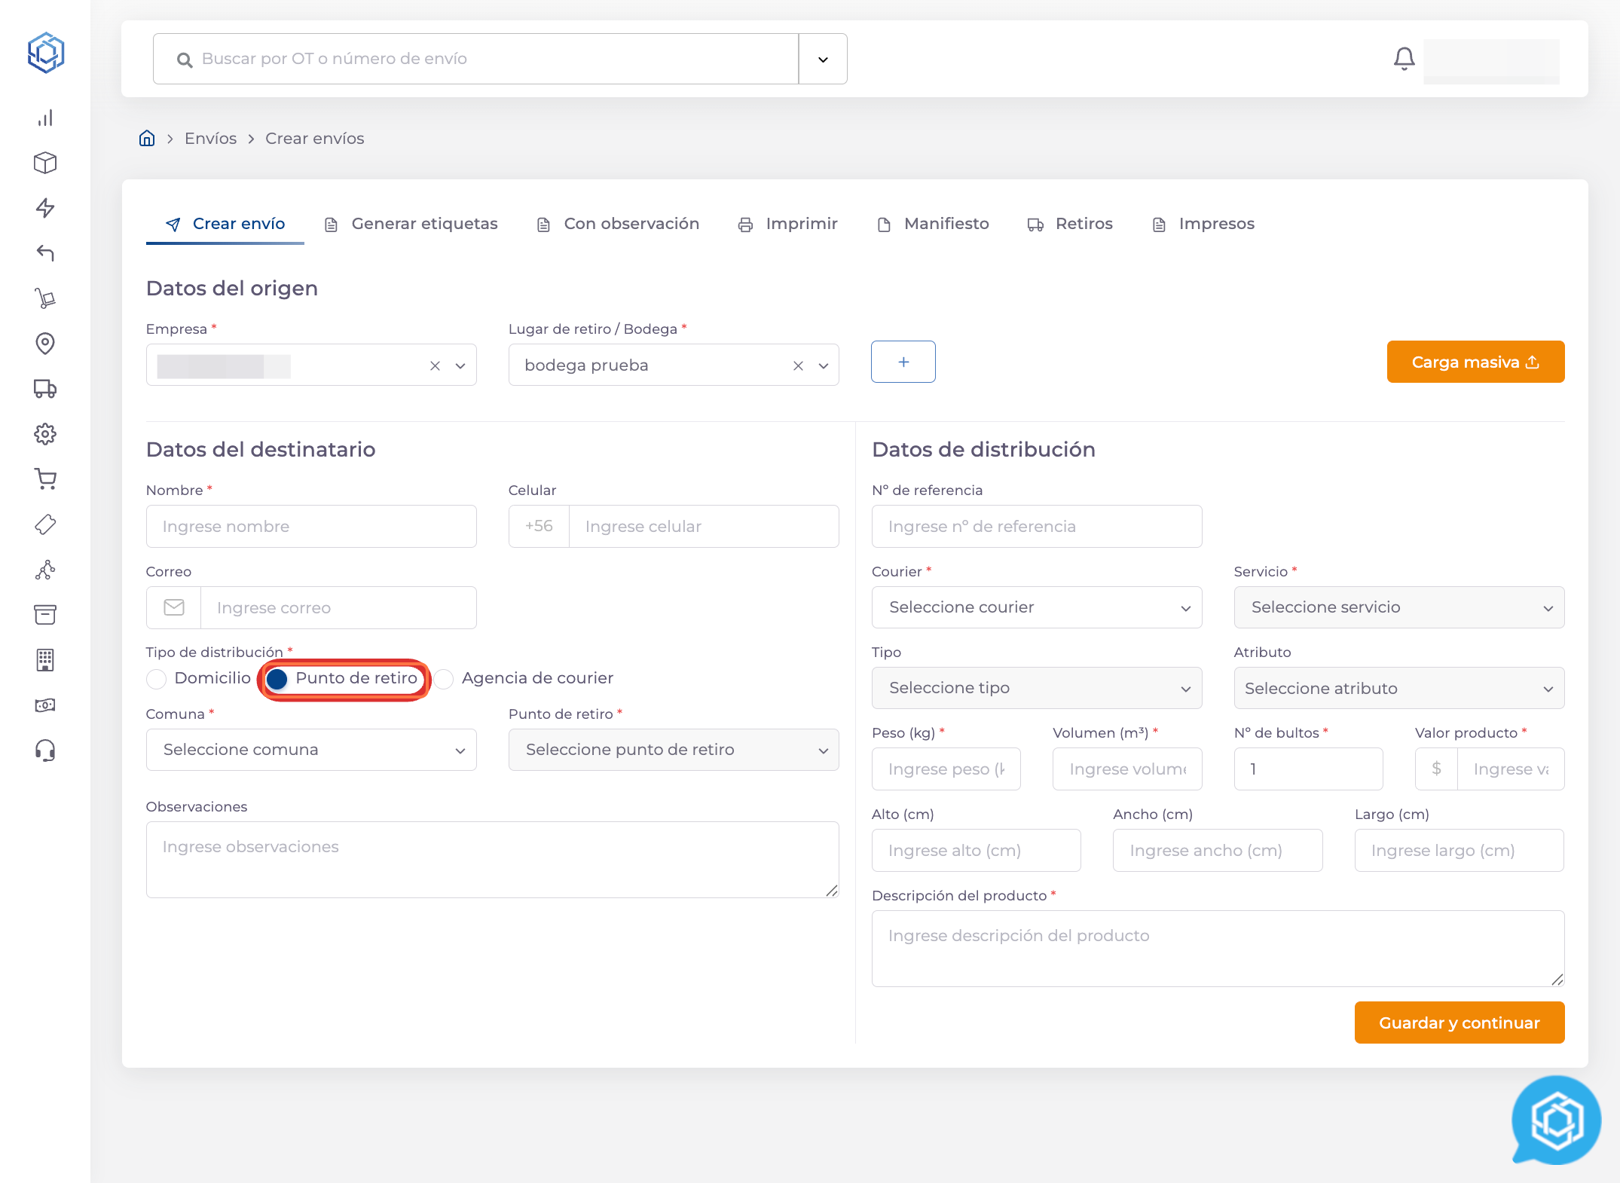Click the settings gear sidebar icon
Image resolution: width=1620 pixels, height=1183 pixels.
[45, 434]
